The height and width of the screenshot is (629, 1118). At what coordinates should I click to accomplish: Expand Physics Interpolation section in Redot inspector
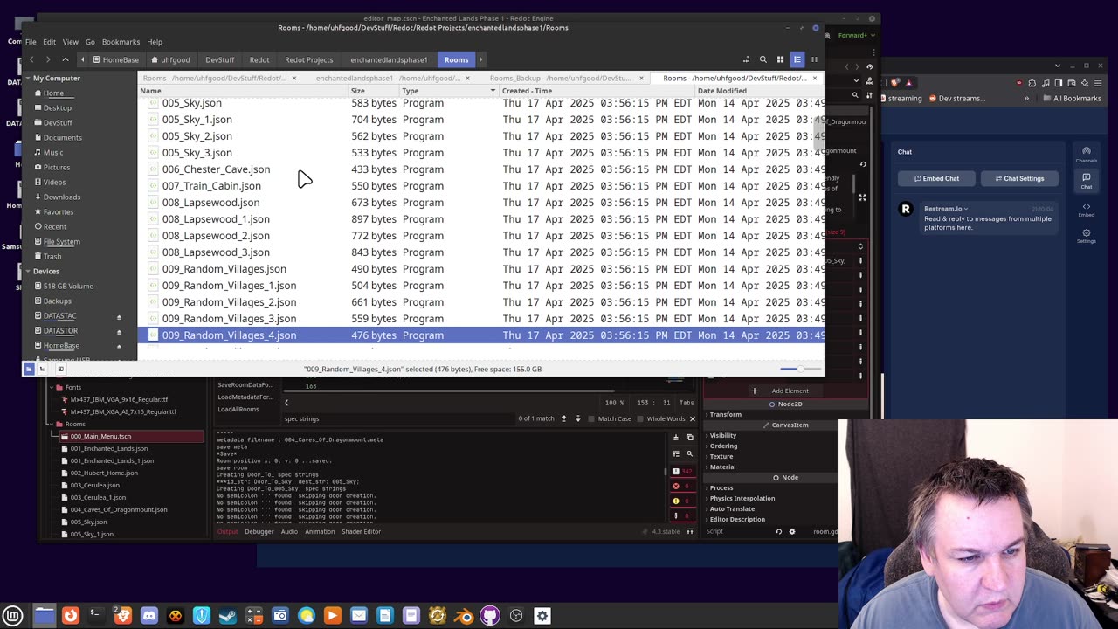pyautogui.click(x=742, y=498)
